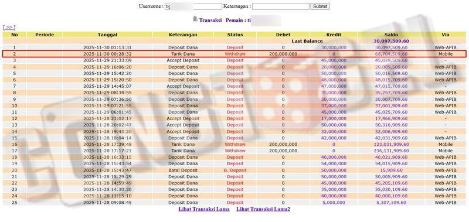Click the Kredit column header
Viewport: 469px width, 222px height.
pos(334,35)
